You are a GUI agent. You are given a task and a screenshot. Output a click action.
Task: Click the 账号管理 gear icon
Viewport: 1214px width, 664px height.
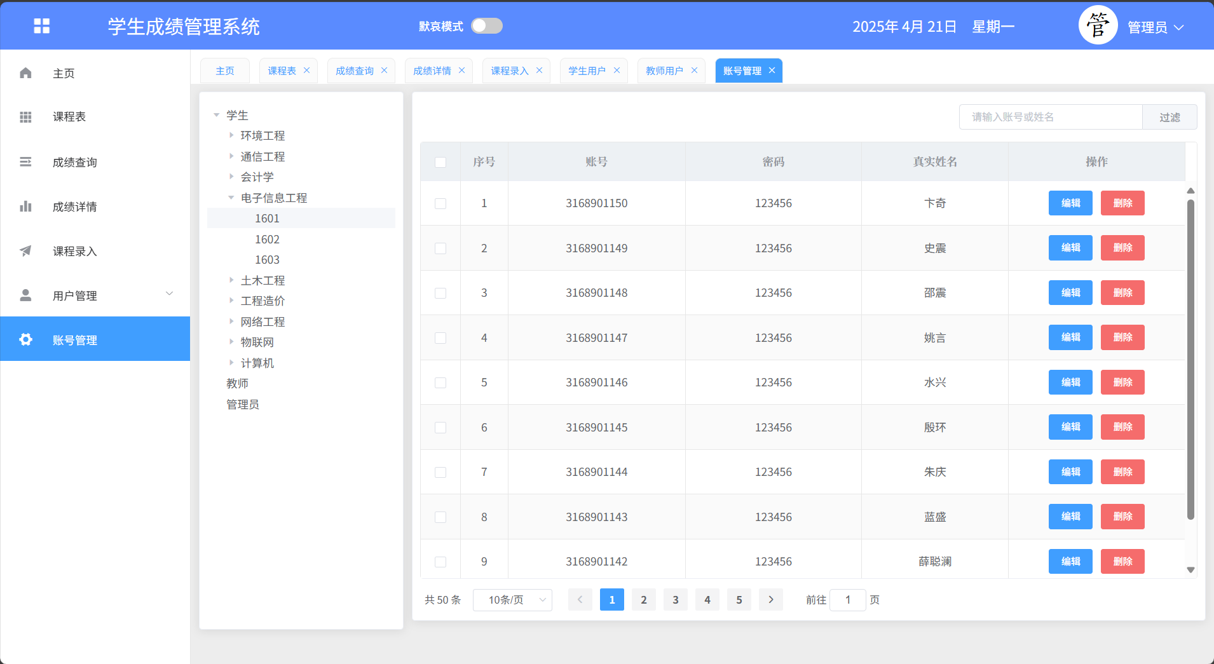[x=25, y=340]
